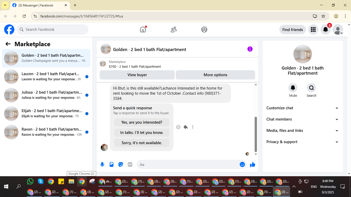Go back using the Marketplace back arrow

point(8,44)
